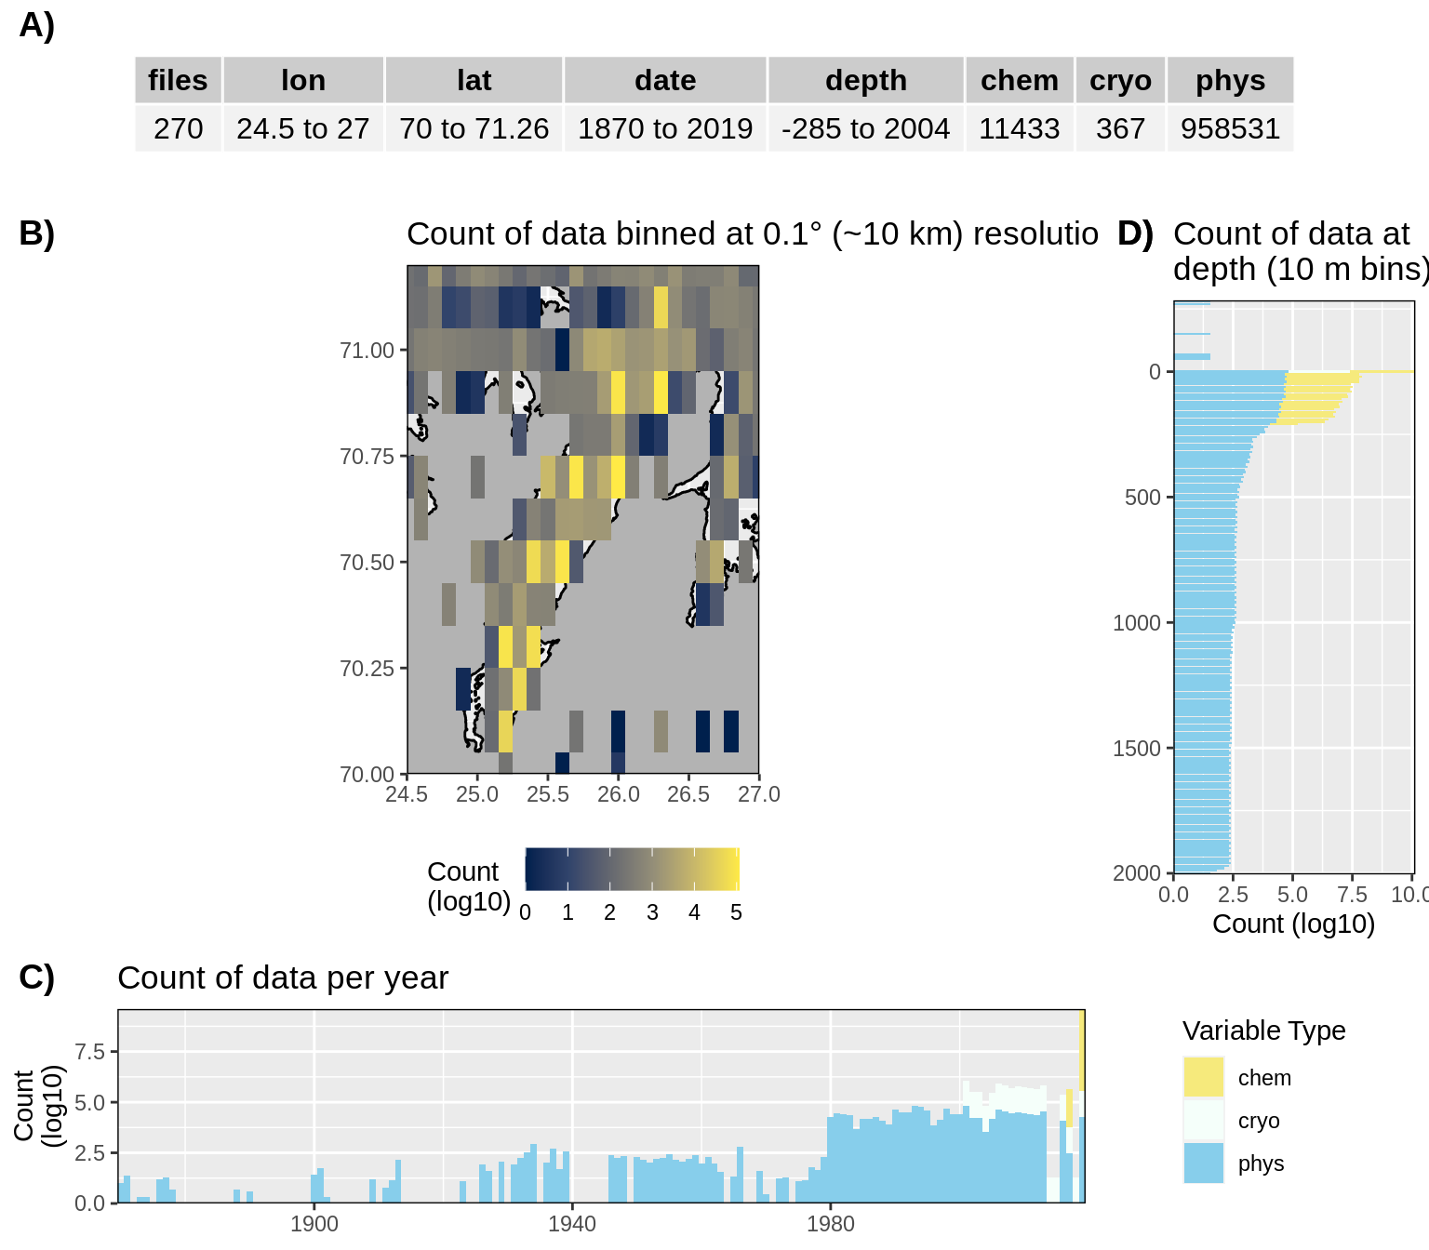Click the map y-axis label 70.50
The width and height of the screenshot is (1429, 1250).
pyautogui.click(x=367, y=563)
